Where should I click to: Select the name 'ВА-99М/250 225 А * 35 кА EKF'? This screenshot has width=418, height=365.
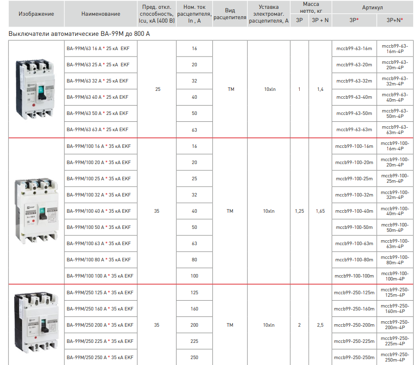click(100, 341)
